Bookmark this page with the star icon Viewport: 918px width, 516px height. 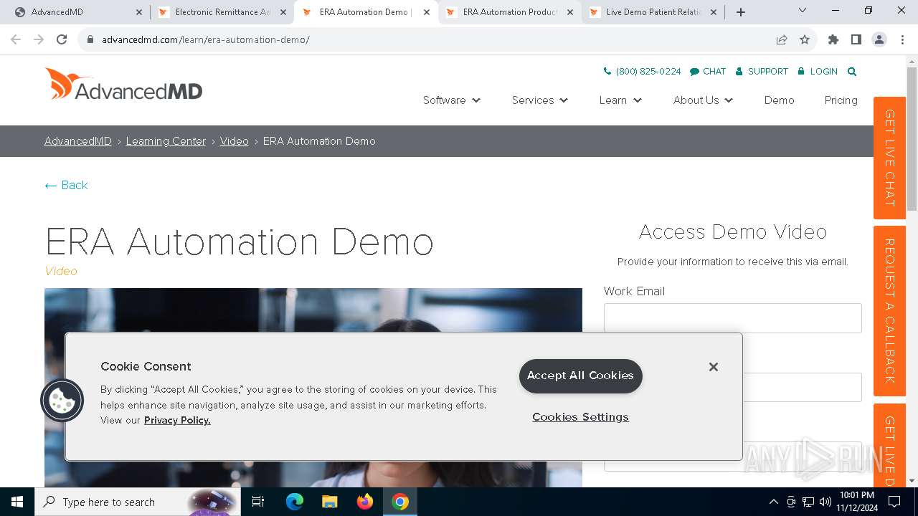(x=805, y=39)
